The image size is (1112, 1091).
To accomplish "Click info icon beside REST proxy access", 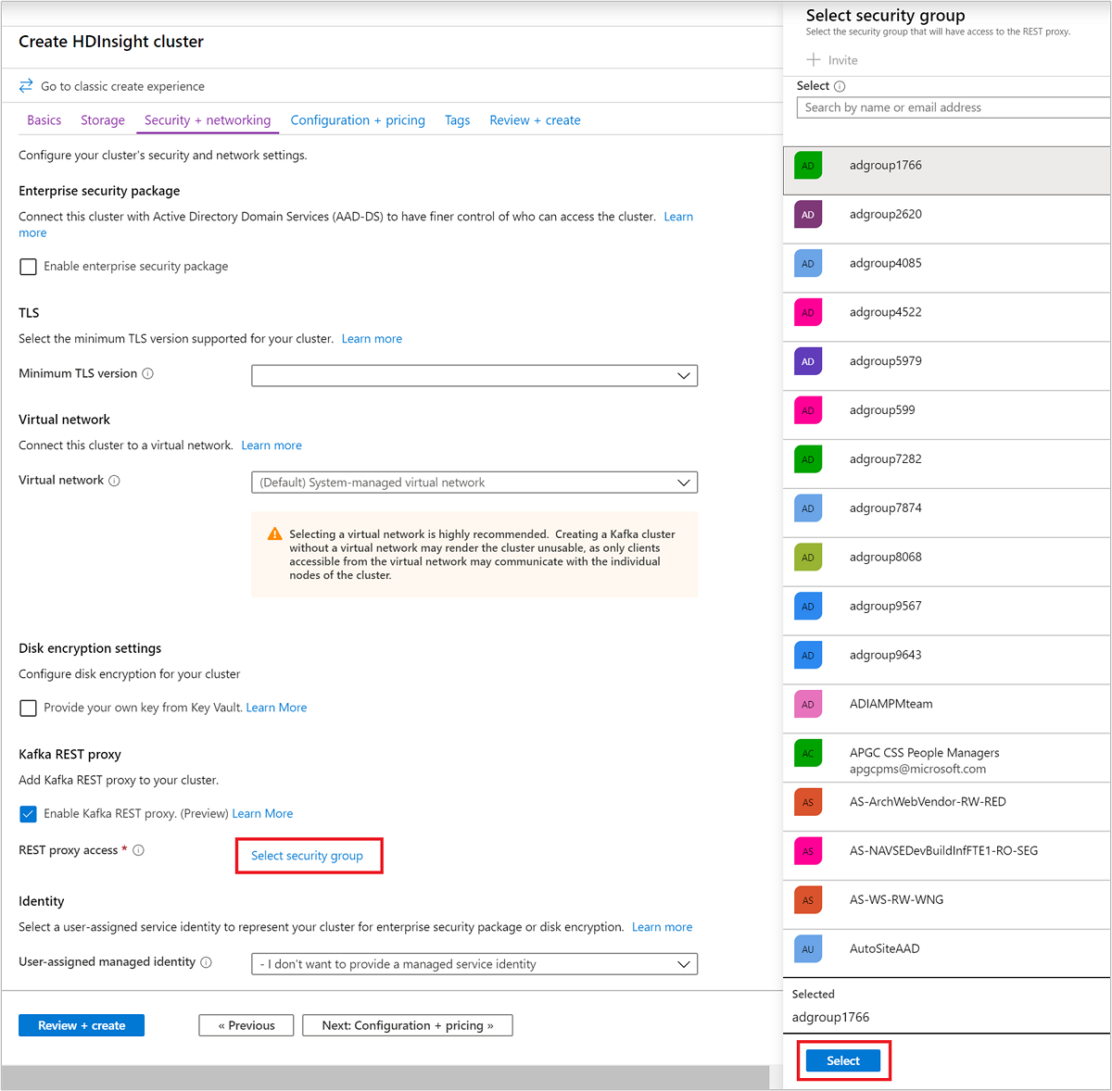I will pos(139,850).
